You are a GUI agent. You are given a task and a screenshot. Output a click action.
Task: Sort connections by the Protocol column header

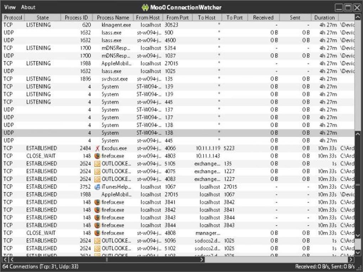click(13, 17)
